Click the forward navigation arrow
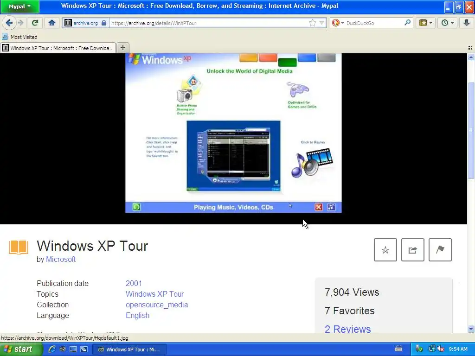This screenshot has height=356, width=475. coord(20,23)
